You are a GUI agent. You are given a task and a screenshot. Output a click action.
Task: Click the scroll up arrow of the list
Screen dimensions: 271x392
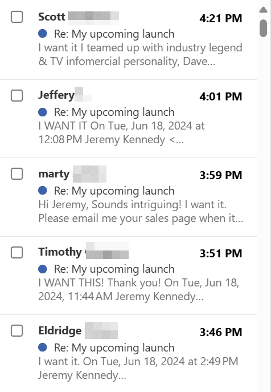[263, 10]
